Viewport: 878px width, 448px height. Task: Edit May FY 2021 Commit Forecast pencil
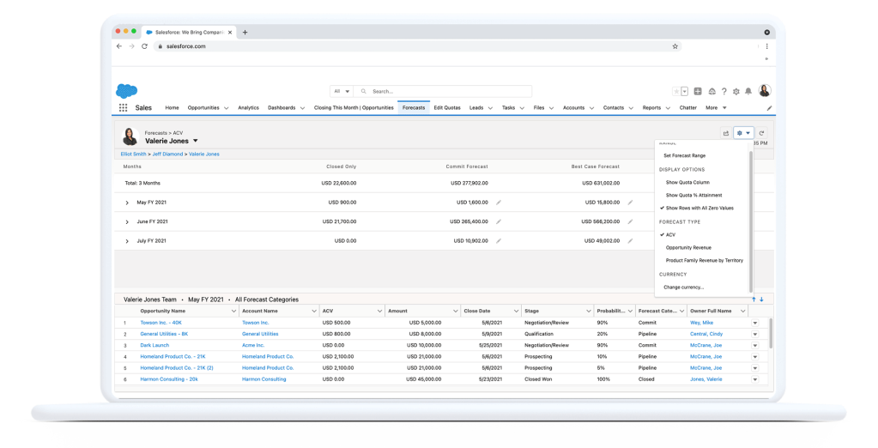(499, 203)
